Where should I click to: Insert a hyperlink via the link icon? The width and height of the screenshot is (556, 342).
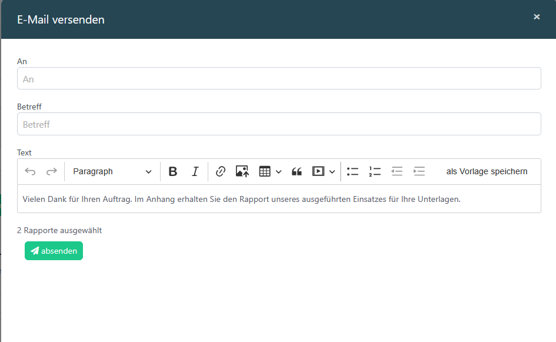(x=221, y=172)
